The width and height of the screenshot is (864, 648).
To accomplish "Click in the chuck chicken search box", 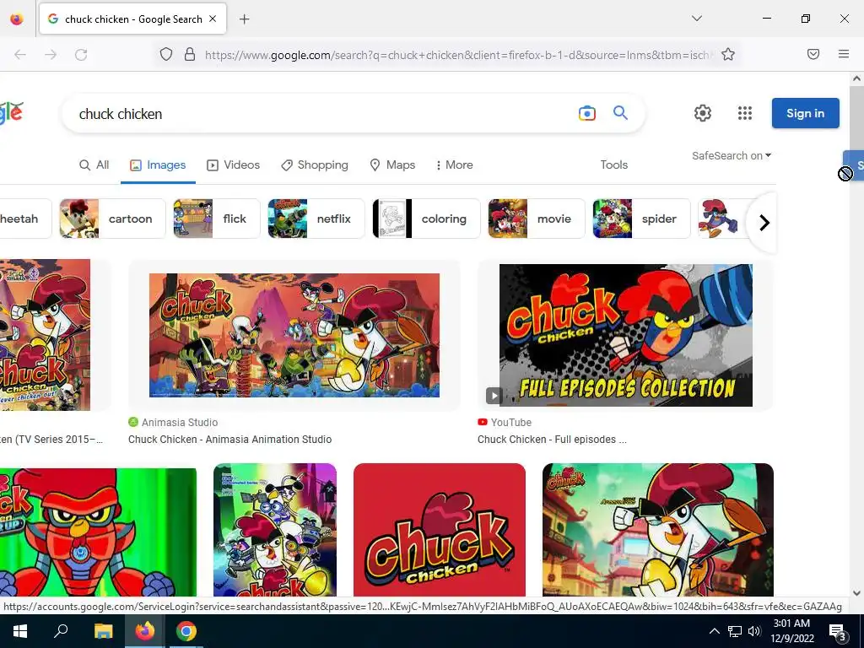I will (x=325, y=114).
